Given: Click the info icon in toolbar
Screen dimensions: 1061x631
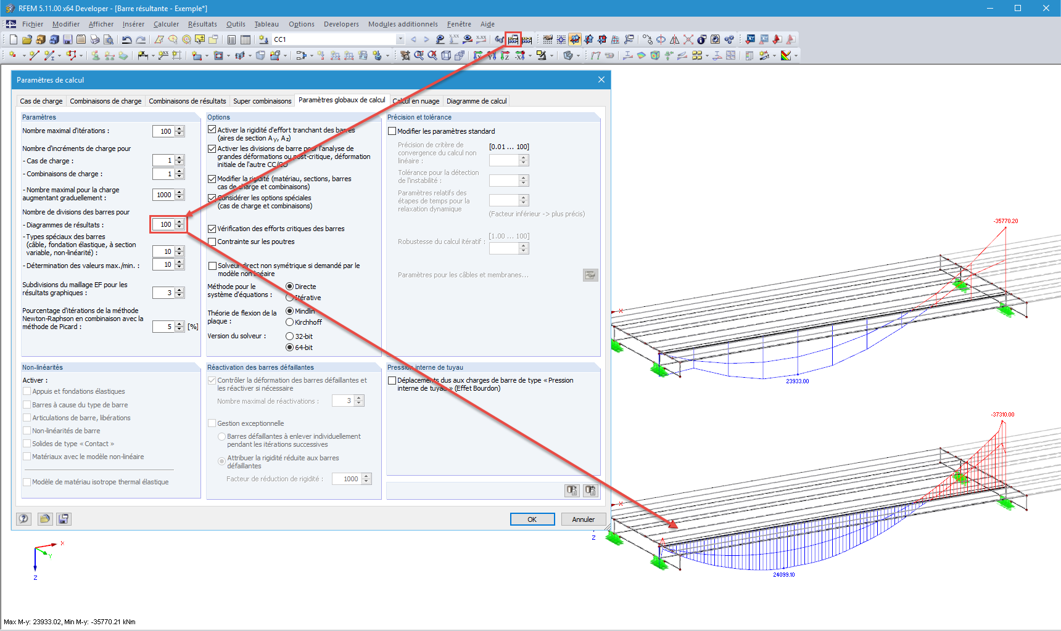Looking at the screenshot, I should pyautogui.click(x=701, y=39).
